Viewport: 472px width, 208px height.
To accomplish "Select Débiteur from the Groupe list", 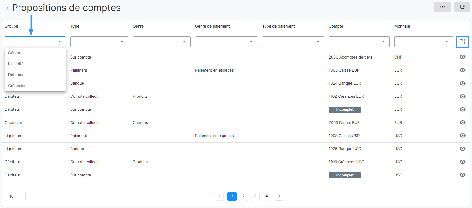I will click(x=35, y=75).
